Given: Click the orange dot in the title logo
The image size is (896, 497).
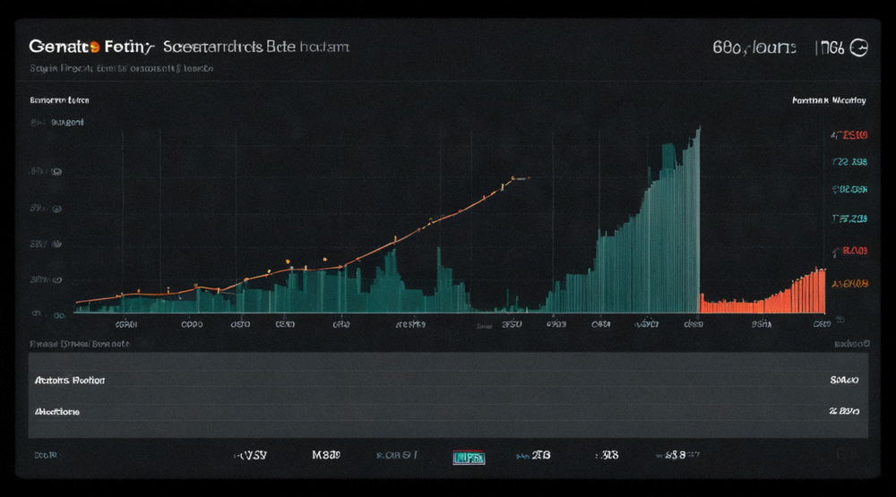Looking at the screenshot, I should pos(94,47).
